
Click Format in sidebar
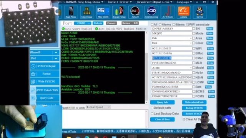coord(45,74)
